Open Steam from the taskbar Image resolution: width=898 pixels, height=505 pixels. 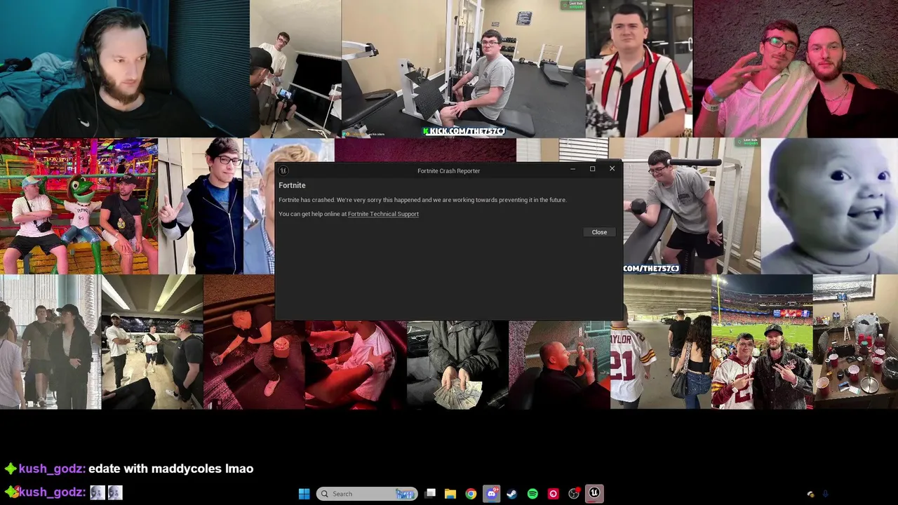pos(512,494)
